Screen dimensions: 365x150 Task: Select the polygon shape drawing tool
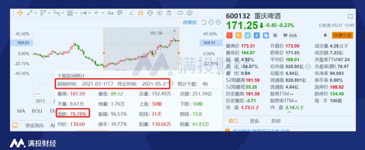[43, 13]
